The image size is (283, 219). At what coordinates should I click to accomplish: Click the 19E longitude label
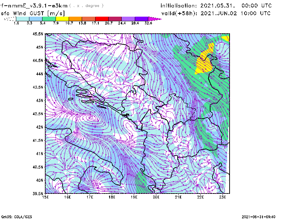pyautogui.click(x=134, y=197)
